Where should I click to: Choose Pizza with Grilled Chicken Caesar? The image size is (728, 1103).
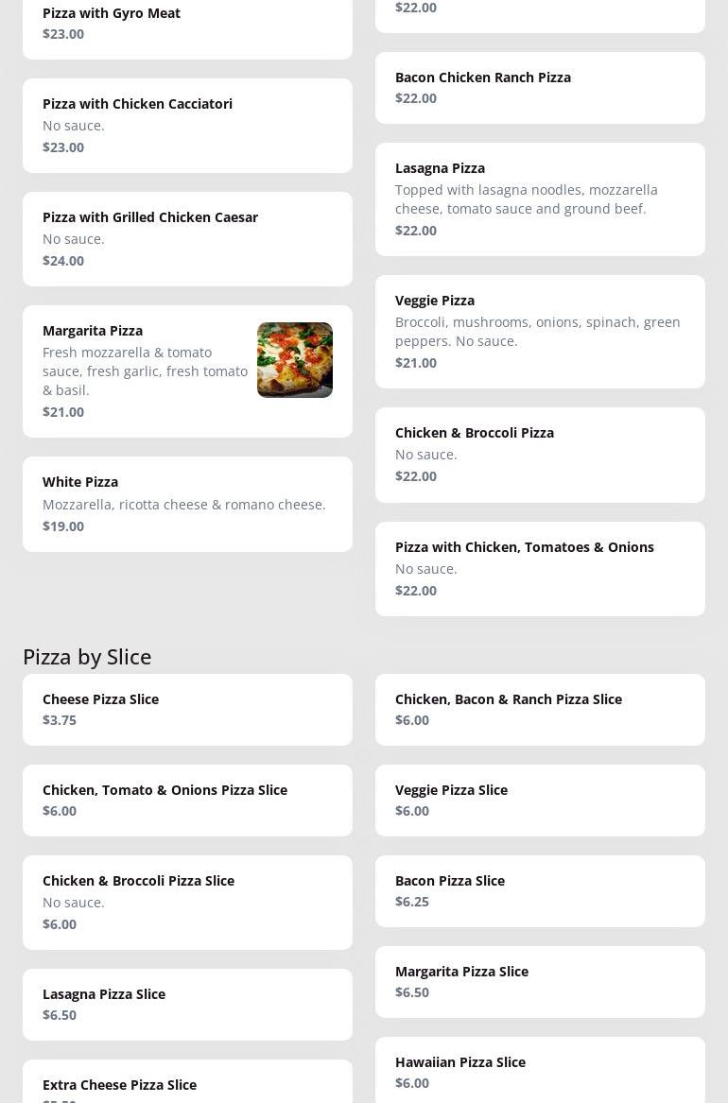(x=187, y=238)
